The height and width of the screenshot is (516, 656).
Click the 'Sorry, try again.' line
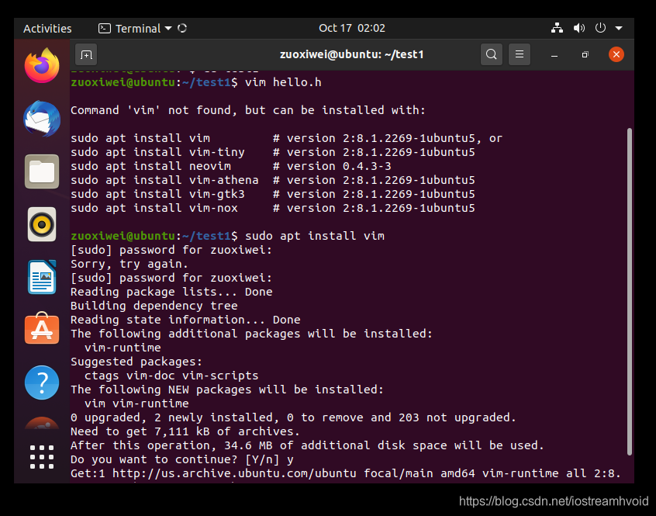[129, 264]
